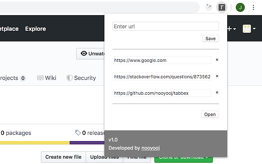Select the github.com/nooyooj/tabbex URL field
The image size is (262, 164).
pyautogui.click(x=162, y=93)
